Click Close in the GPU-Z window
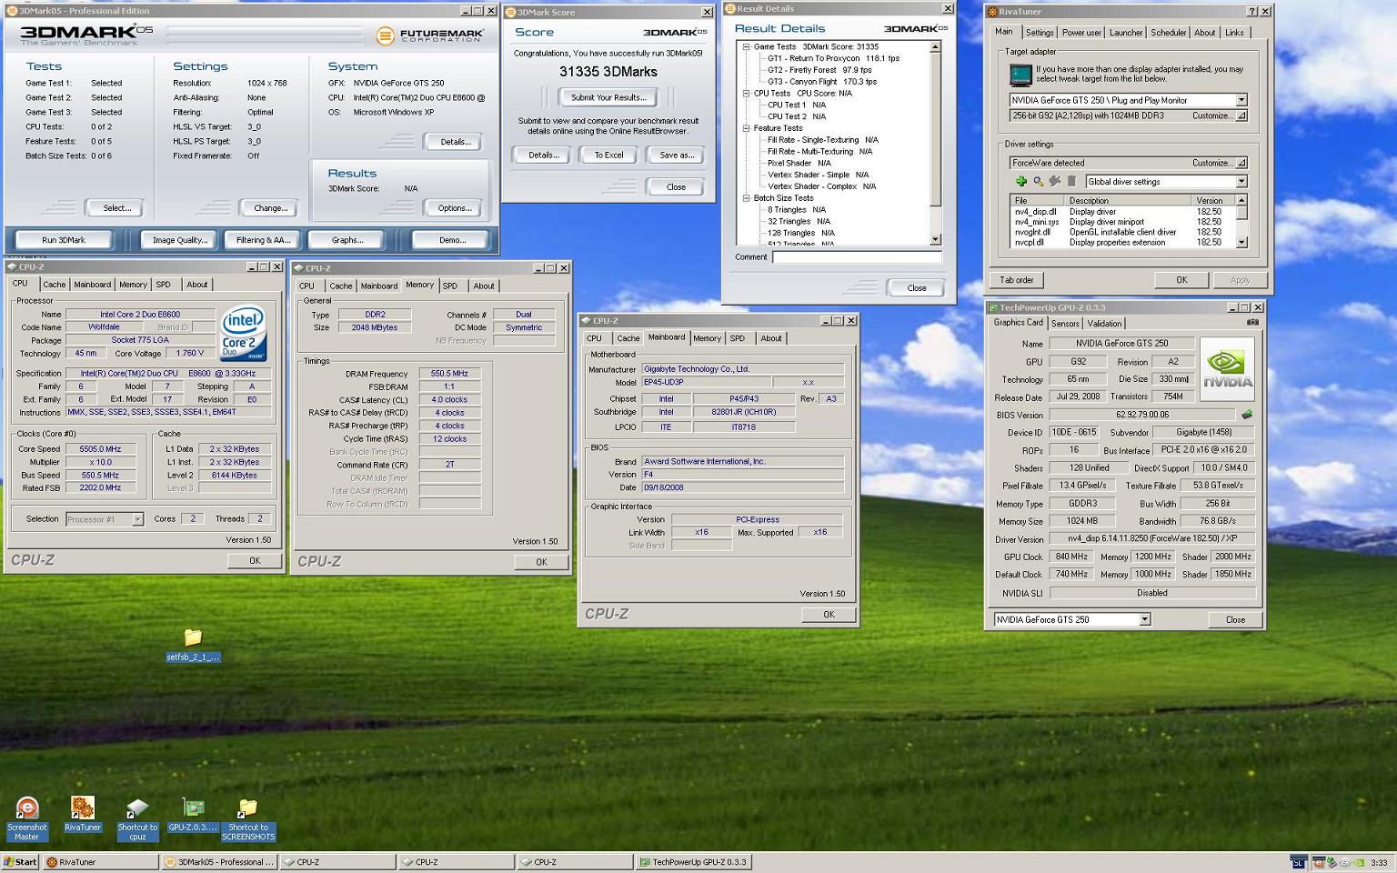This screenshot has width=1397, height=873. (1235, 619)
